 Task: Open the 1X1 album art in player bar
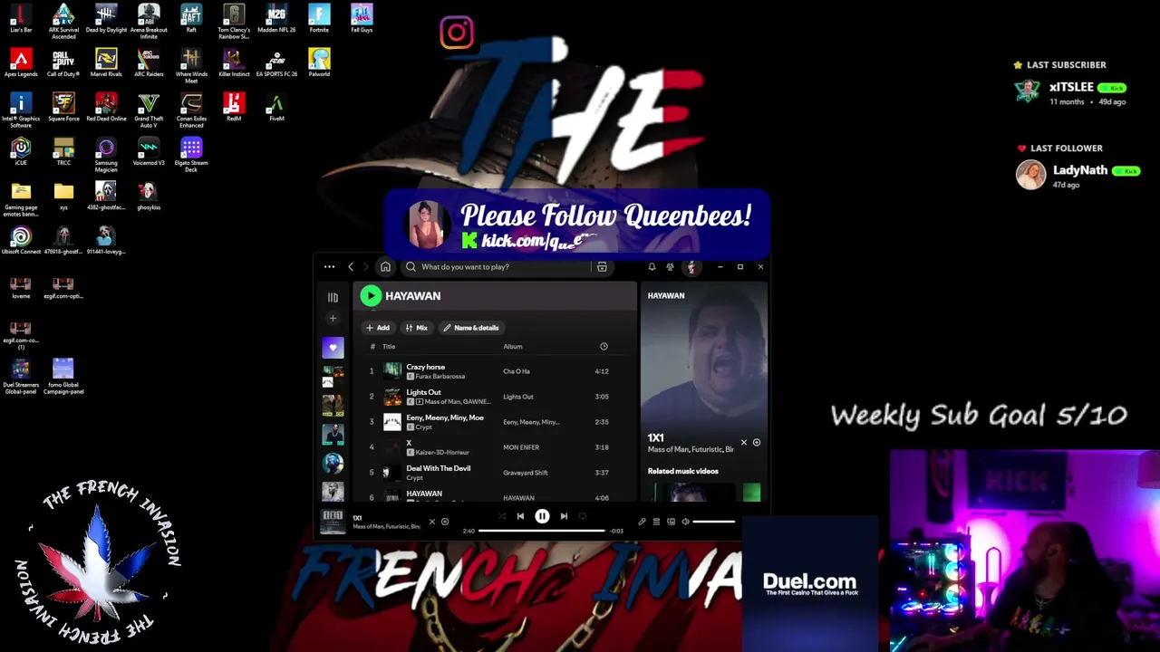pos(333,522)
